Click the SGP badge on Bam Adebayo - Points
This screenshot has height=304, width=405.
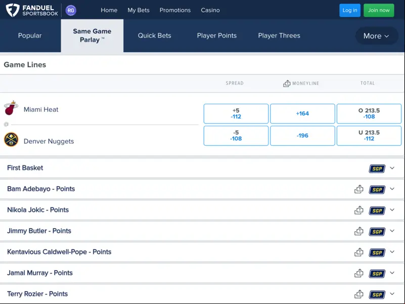click(377, 190)
